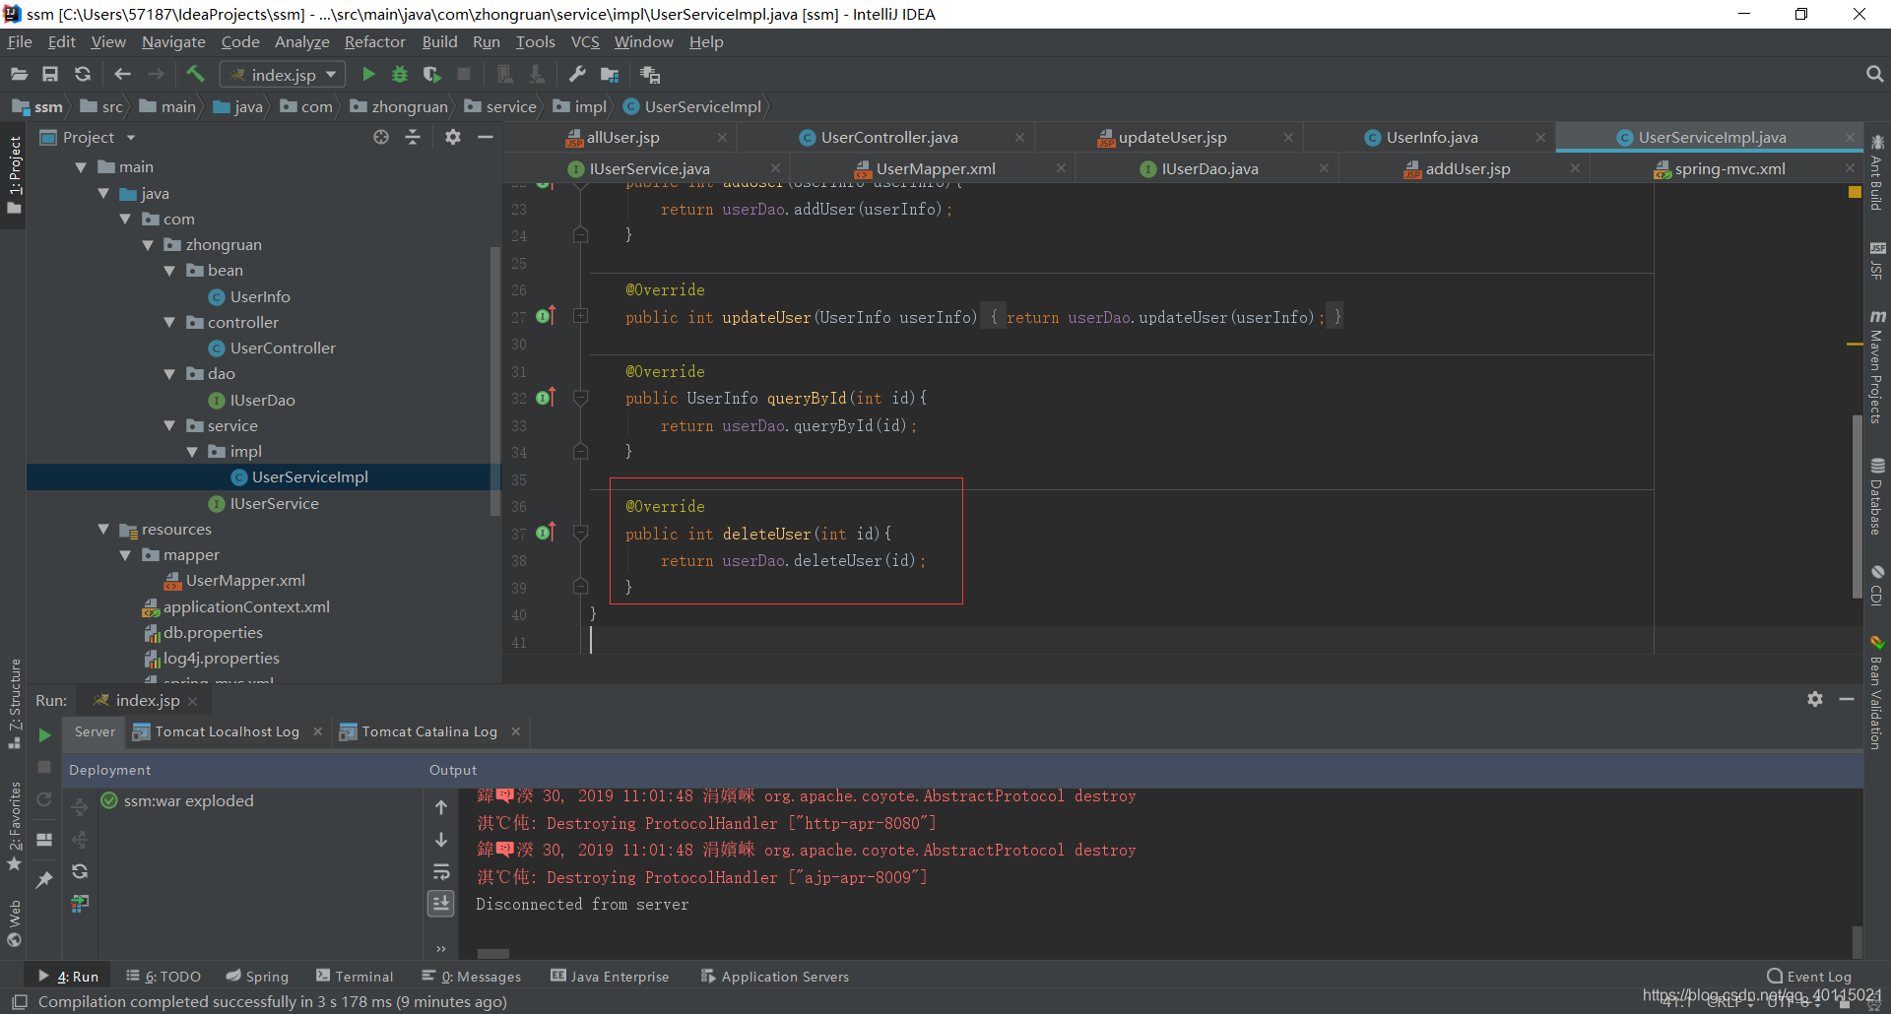Collapse the impl package node
Viewport: 1891px width, 1014px height.
(x=192, y=452)
